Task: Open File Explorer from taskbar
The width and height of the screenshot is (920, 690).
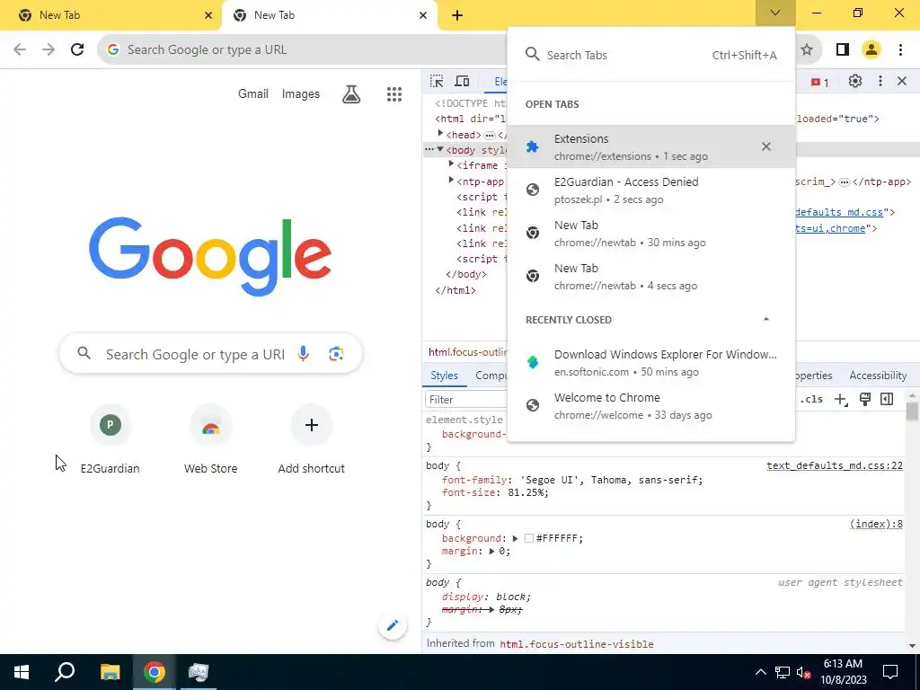Action: pyautogui.click(x=110, y=672)
